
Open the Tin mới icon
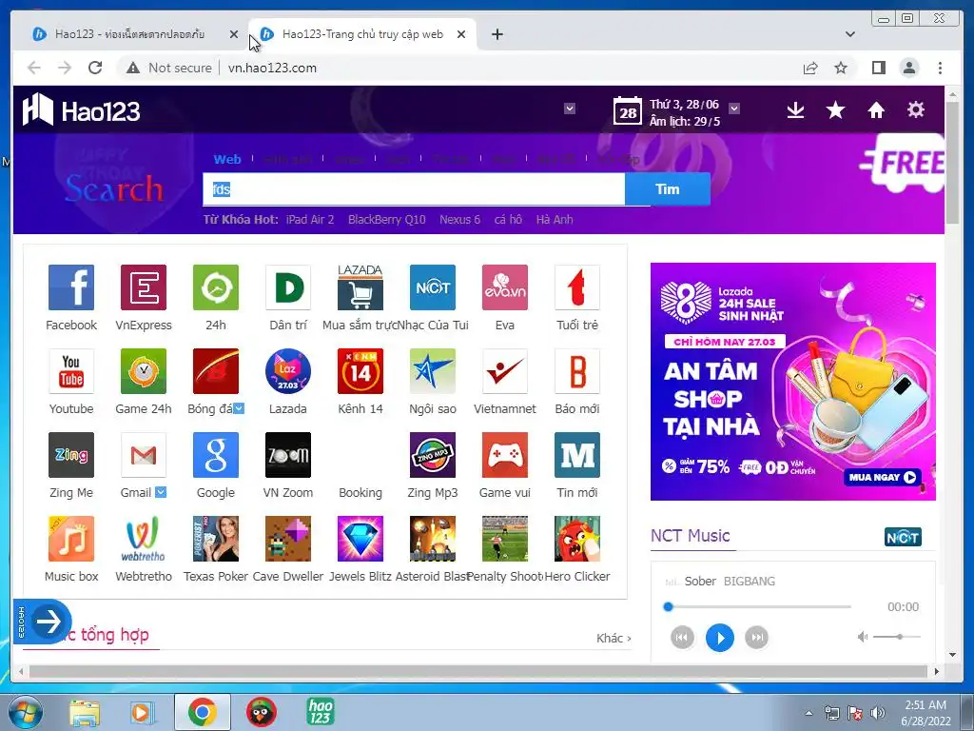click(x=577, y=455)
